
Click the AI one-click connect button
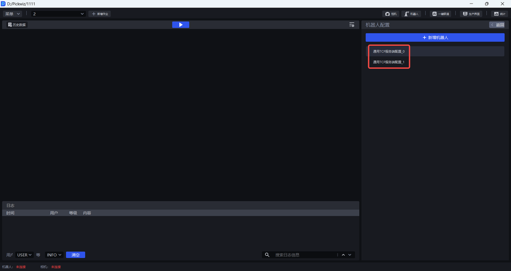pyautogui.click(x=441, y=14)
